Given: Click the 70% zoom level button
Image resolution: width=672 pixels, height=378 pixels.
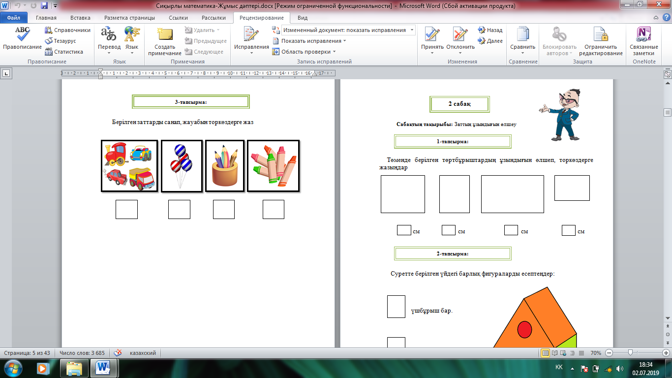Looking at the screenshot, I should pyautogui.click(x=597, y=353).
